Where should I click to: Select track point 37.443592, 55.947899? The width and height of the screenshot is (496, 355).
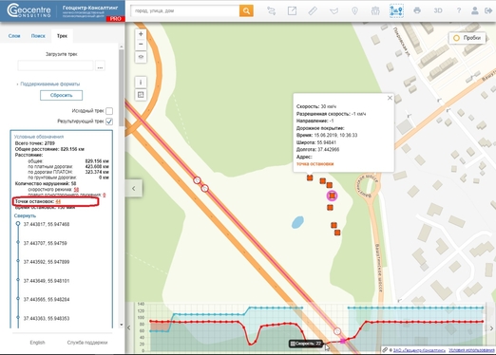click(47, 262)
